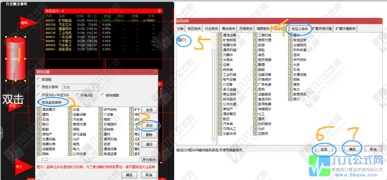Click the 家居用品 sector icon in 选择品种
The image size is (387, 180).
(x=290, y=94)
